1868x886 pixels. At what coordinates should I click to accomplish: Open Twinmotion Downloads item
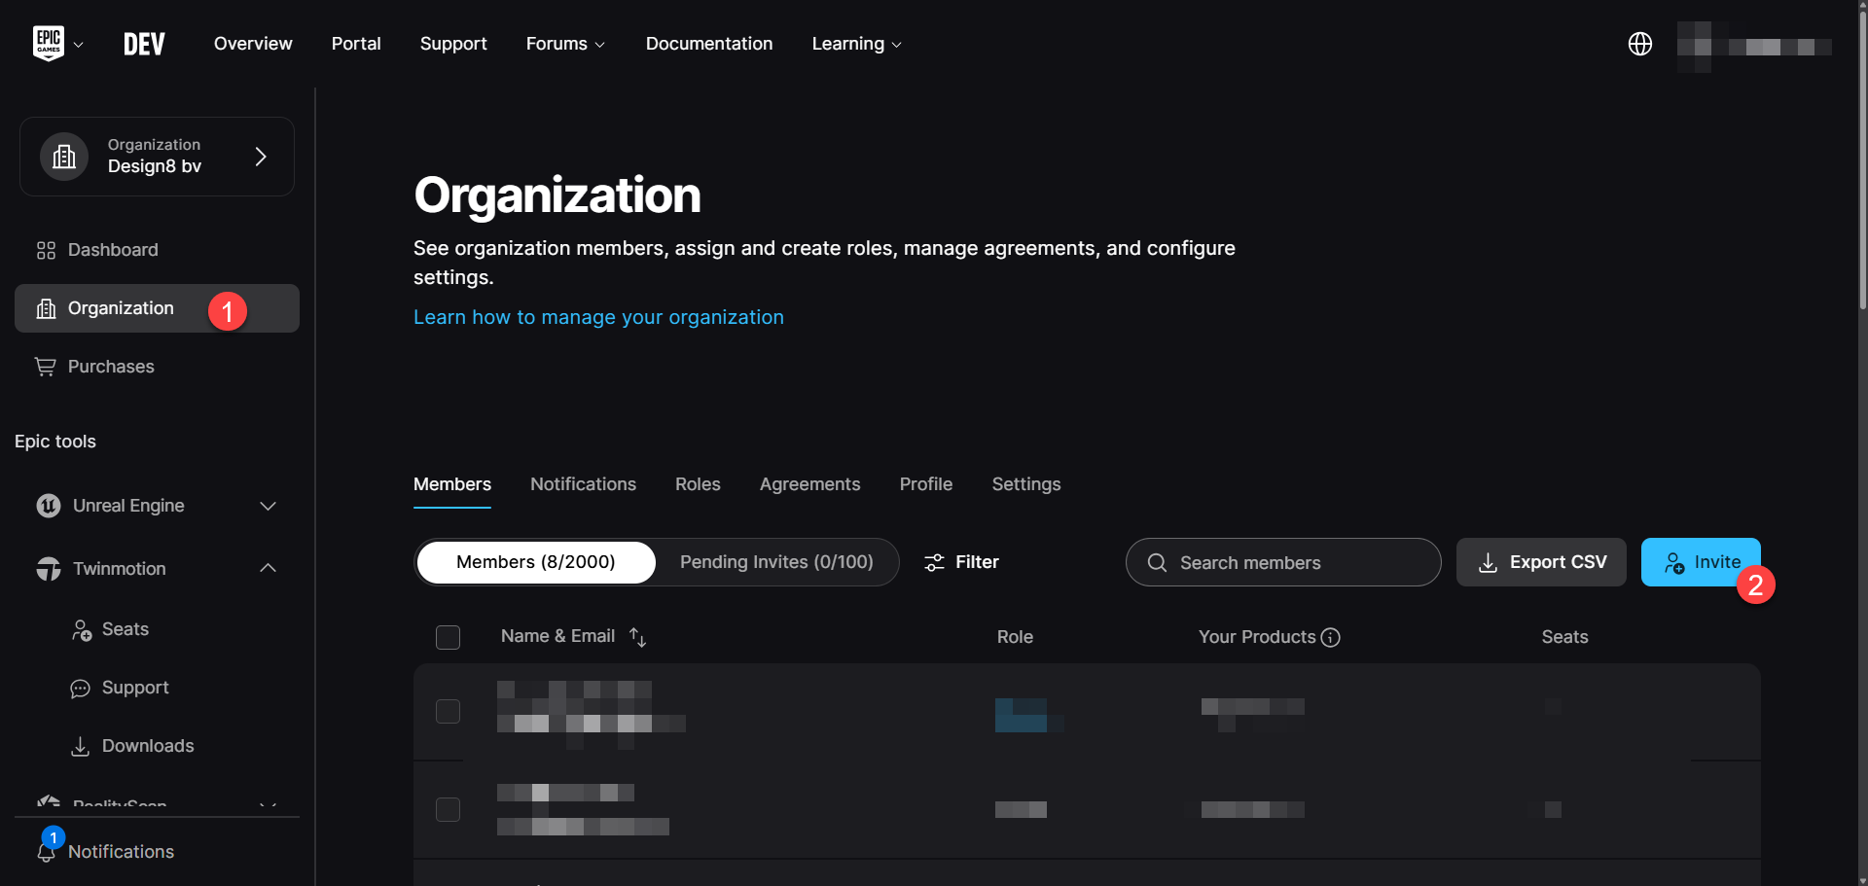(148, 746)
